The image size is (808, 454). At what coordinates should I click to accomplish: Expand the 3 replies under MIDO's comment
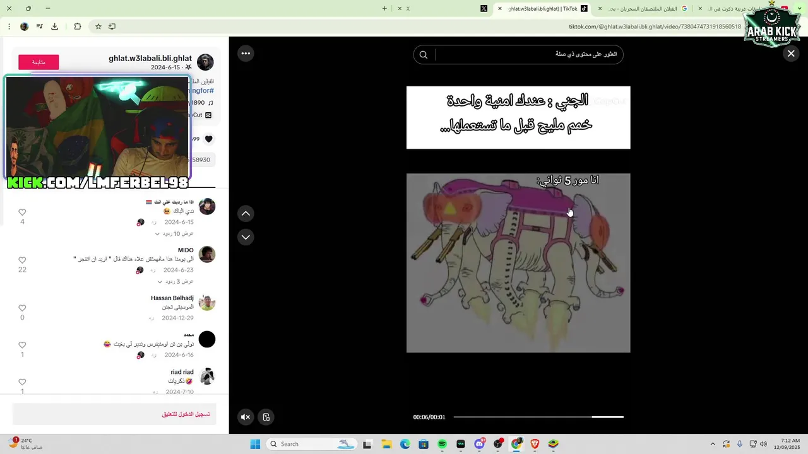[175, 282]
